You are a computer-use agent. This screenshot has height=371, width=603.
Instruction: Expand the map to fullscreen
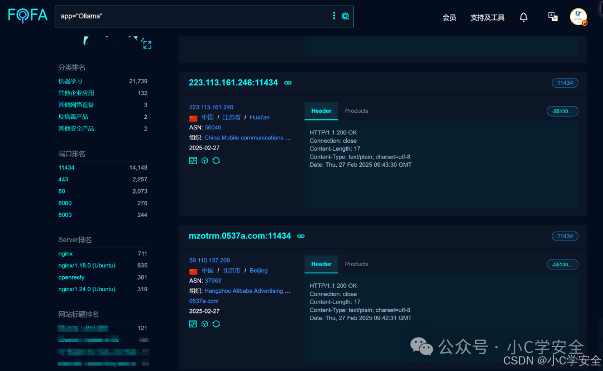click(147, 45)
